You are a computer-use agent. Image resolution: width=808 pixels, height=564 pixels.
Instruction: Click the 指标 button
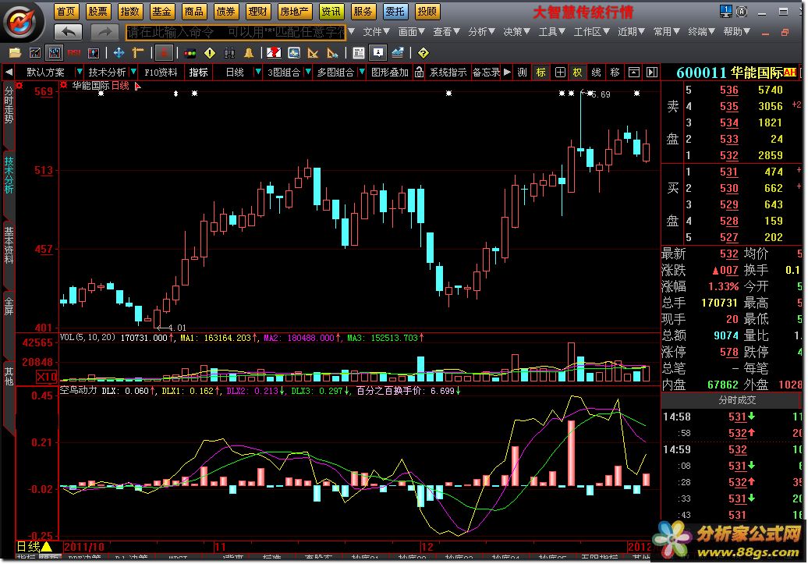pyautogui.click(x=198, y=73)
